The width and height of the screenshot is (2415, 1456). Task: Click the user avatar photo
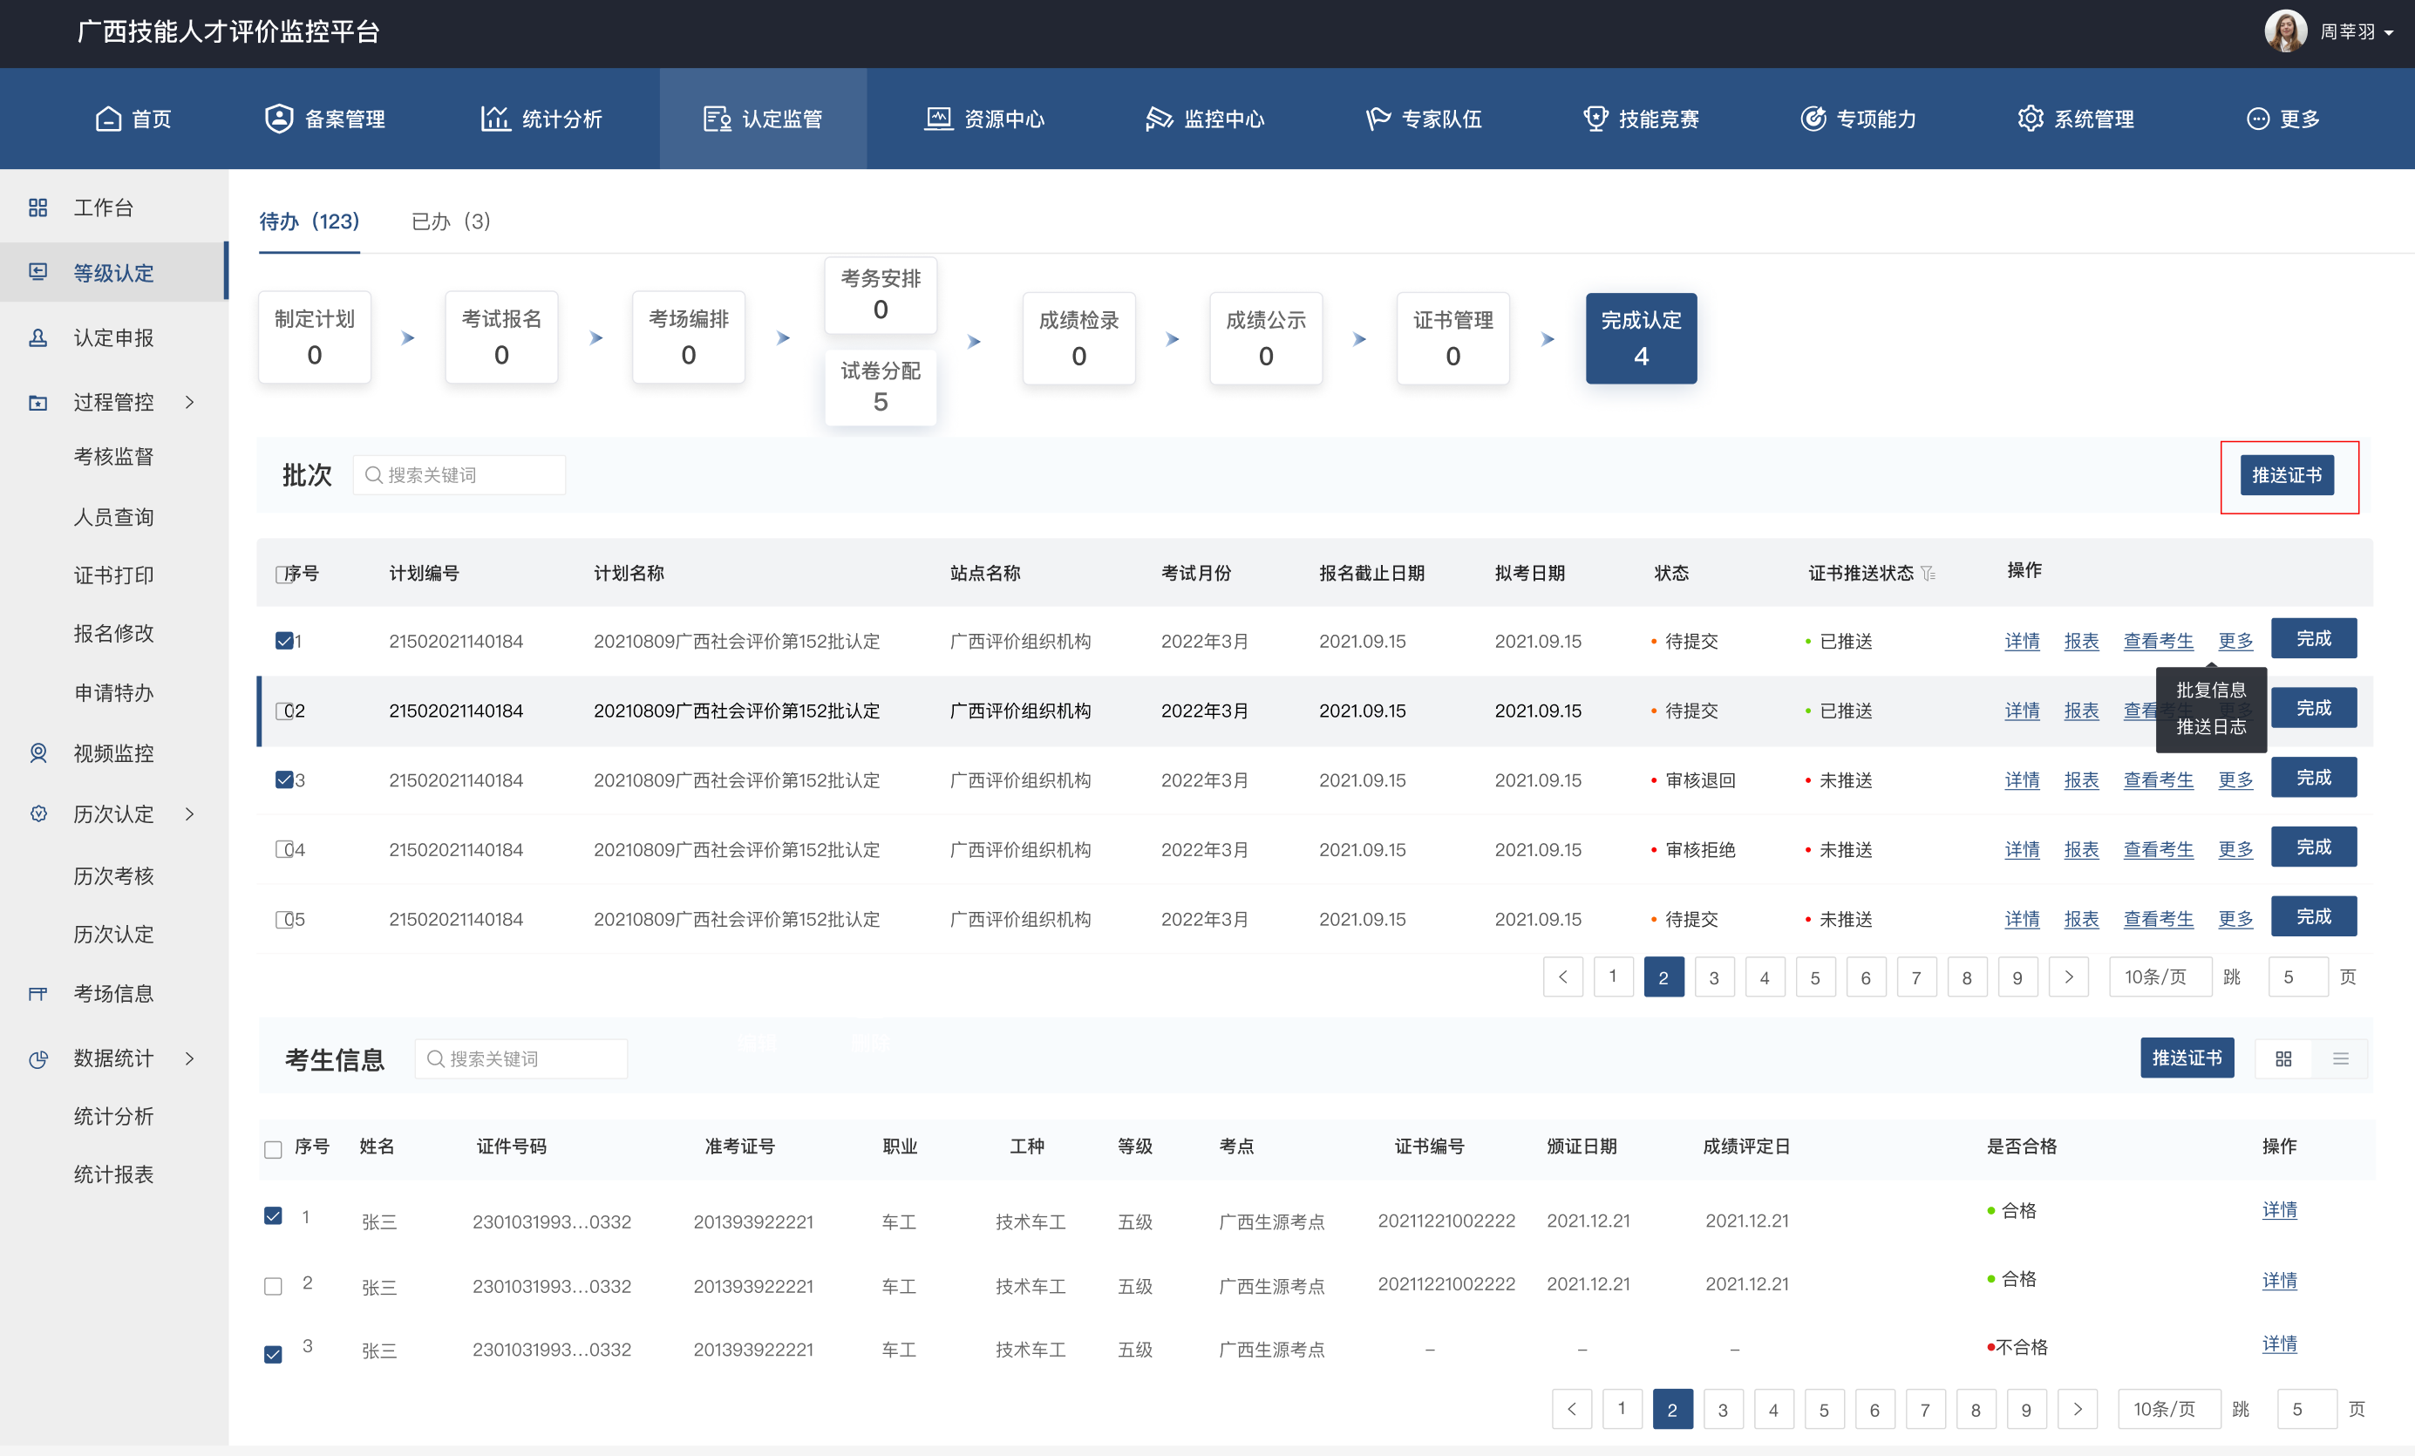coord(2286,31)
